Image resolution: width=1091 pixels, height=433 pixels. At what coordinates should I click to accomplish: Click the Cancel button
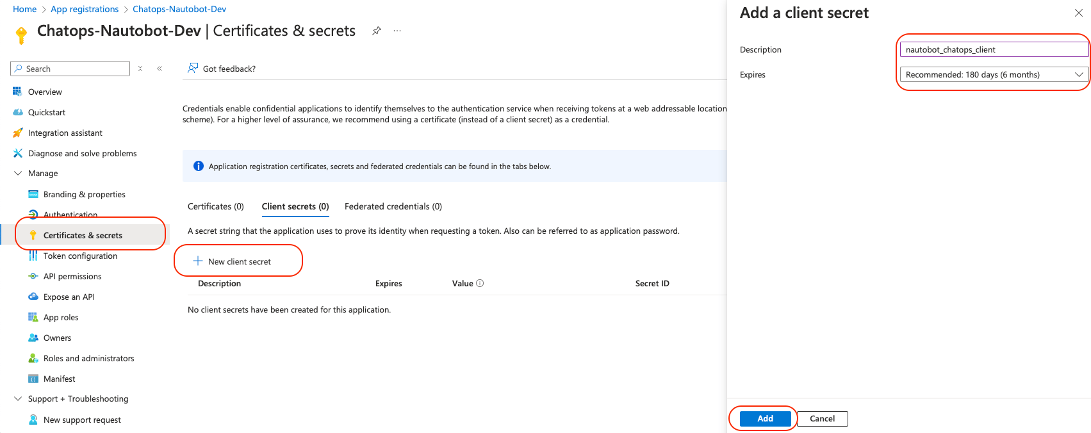822,418
